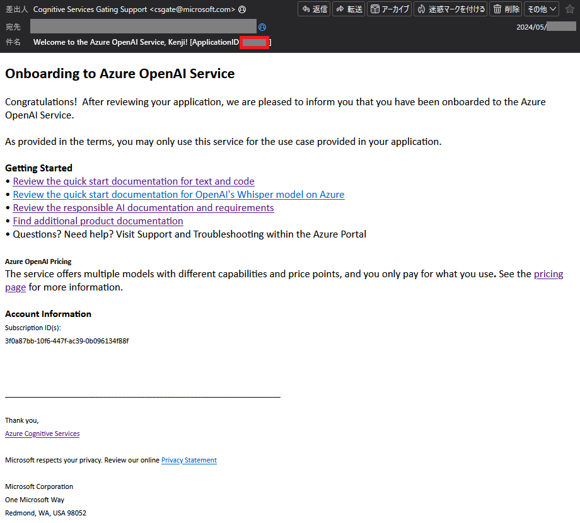The width and height of the screenshot is (580, 523).
Task: Click the blue contact icon beside recipient
Action: (x=262, y=27)
